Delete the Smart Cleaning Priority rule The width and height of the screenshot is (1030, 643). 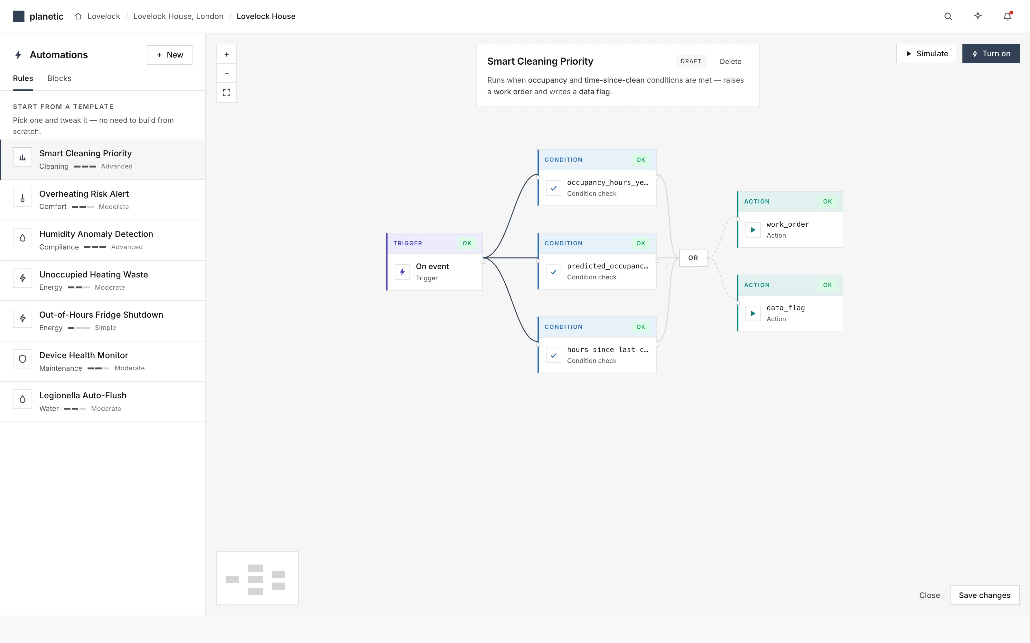pos(730,61)
